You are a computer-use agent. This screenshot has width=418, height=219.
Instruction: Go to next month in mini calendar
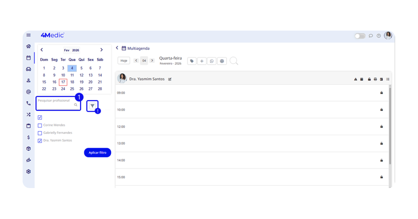(101, 50)
